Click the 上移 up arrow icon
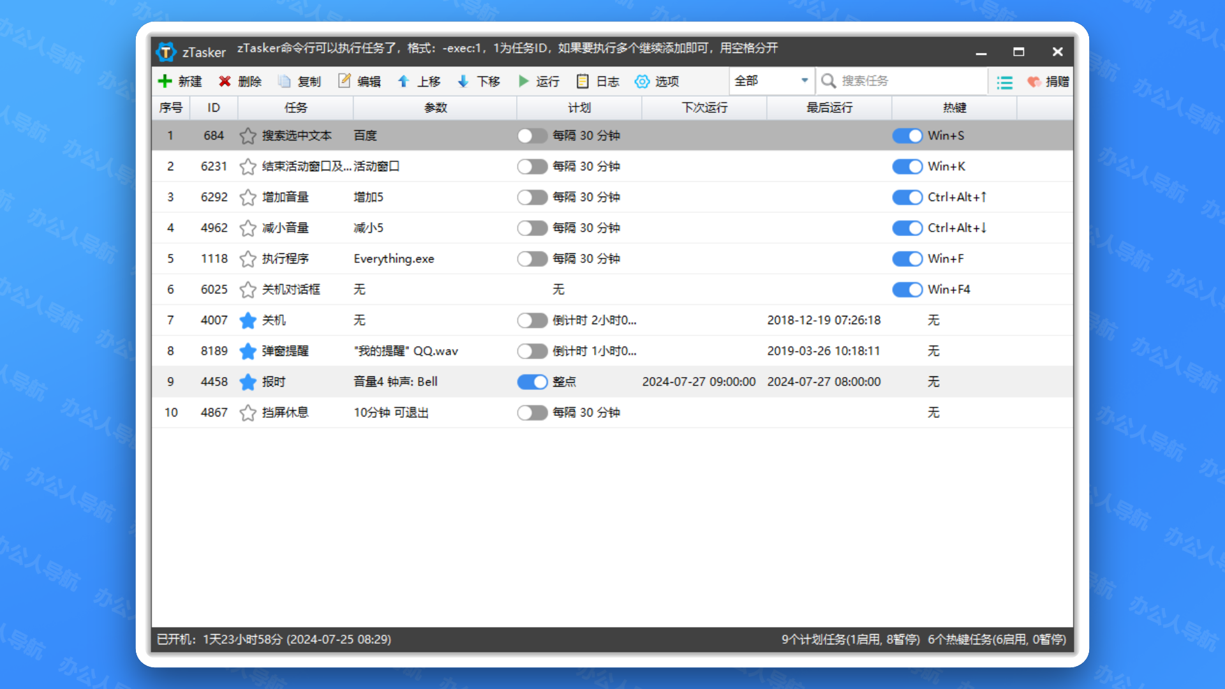Image resolution: width=1225 pixels, height=689 pixels. pyautogui.click(x=403, y=81)
